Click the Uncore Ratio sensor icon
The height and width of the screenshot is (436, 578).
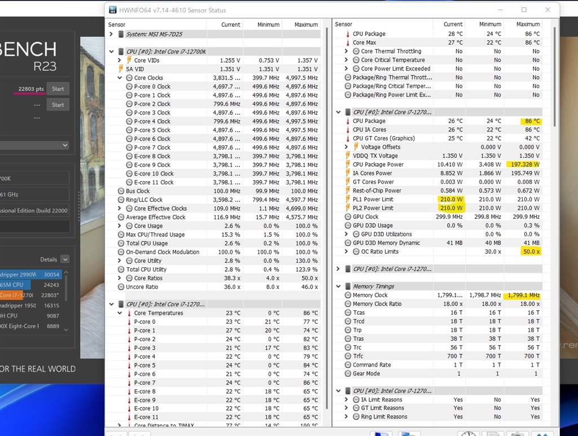pyautogui.click(x=121, y=287)
